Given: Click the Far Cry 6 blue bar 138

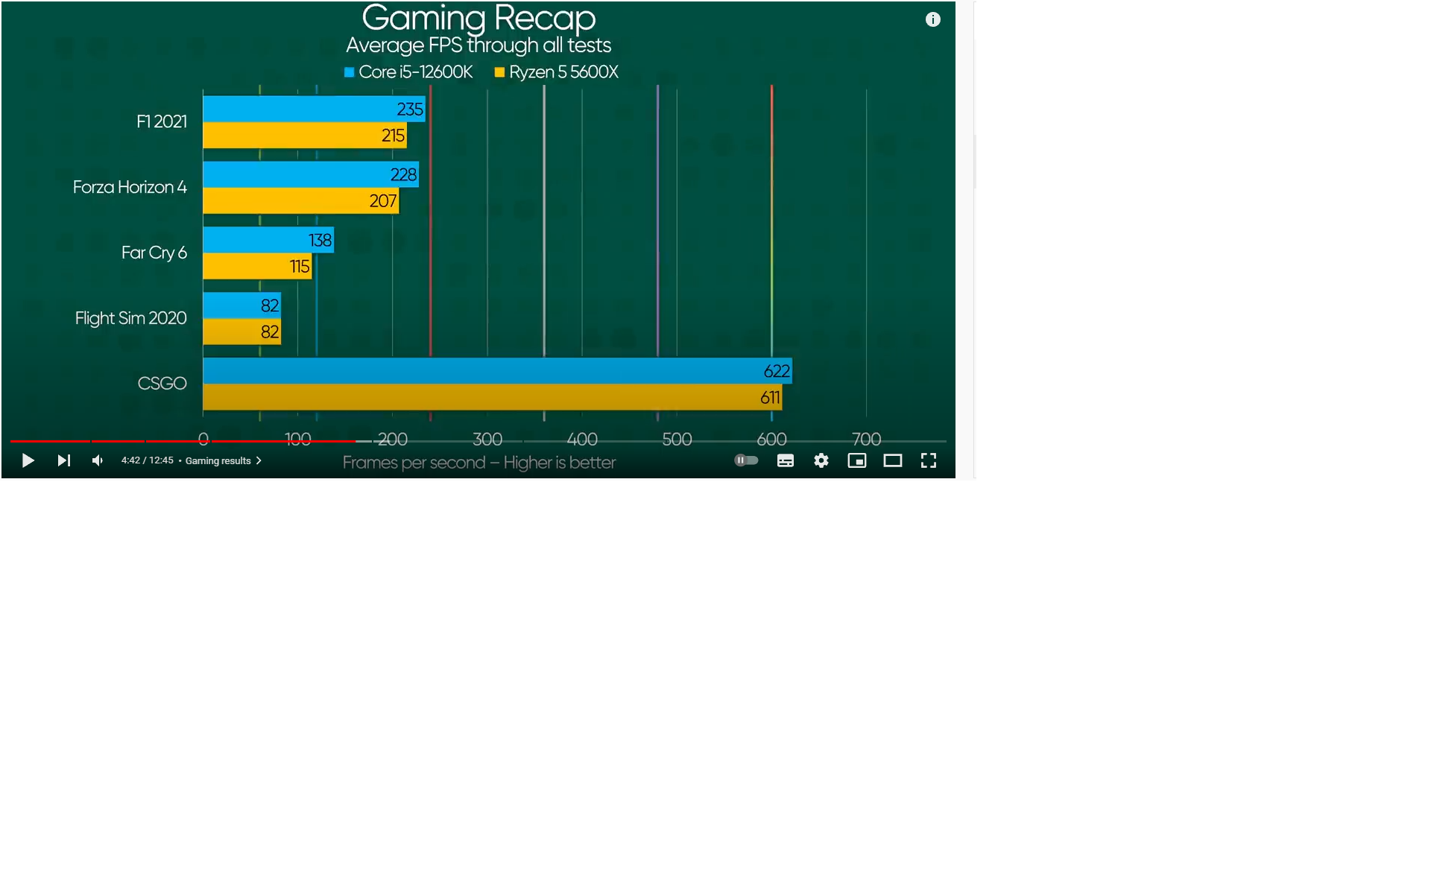Looking at the screenshot, I should pyautogui.click(x=268, y=240).
